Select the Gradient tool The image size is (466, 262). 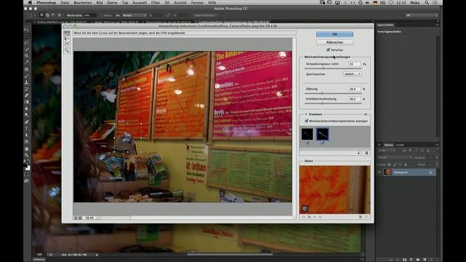27,102
